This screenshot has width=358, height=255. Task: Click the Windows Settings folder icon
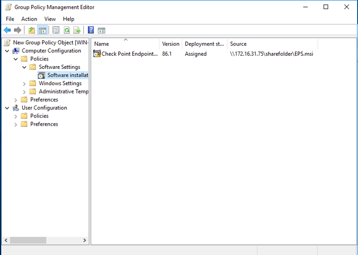tap(33, 84)
